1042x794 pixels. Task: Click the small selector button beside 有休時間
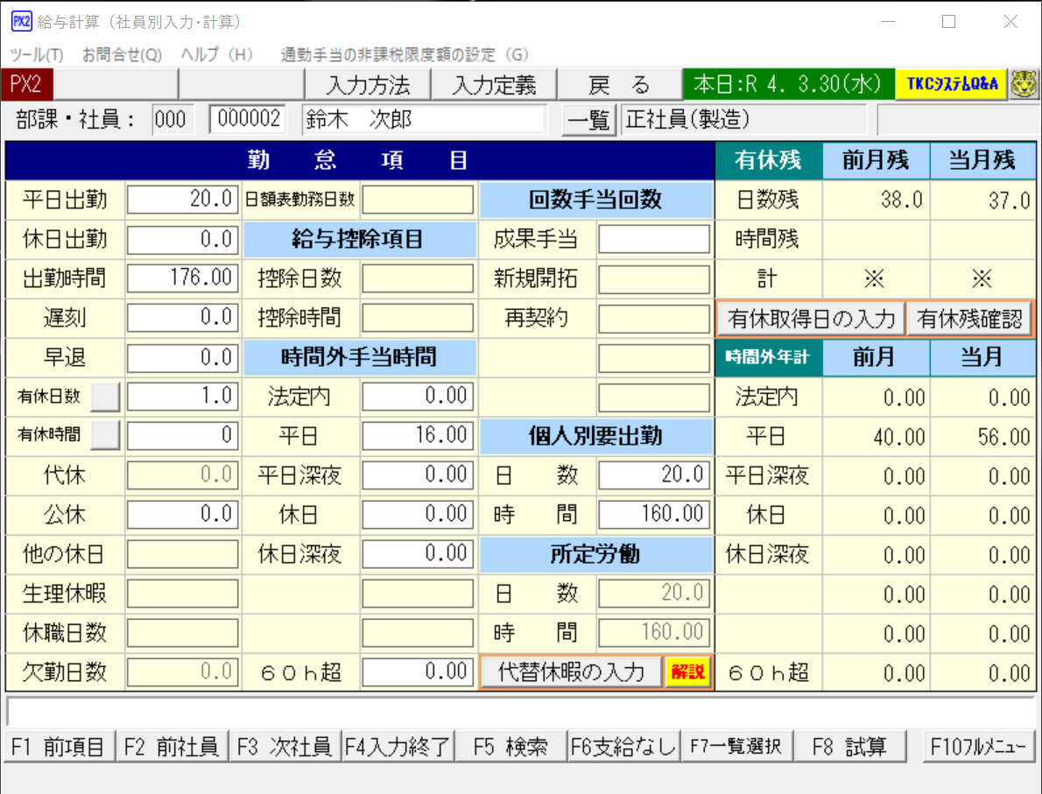point(104,435)
